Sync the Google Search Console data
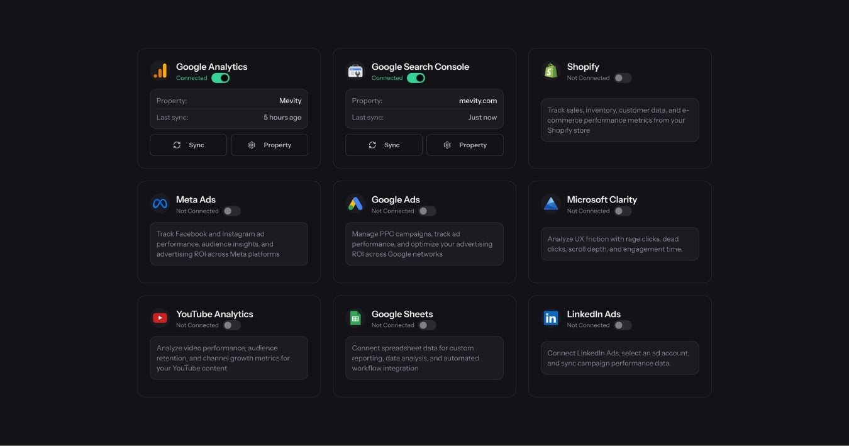 click(384, 145)
